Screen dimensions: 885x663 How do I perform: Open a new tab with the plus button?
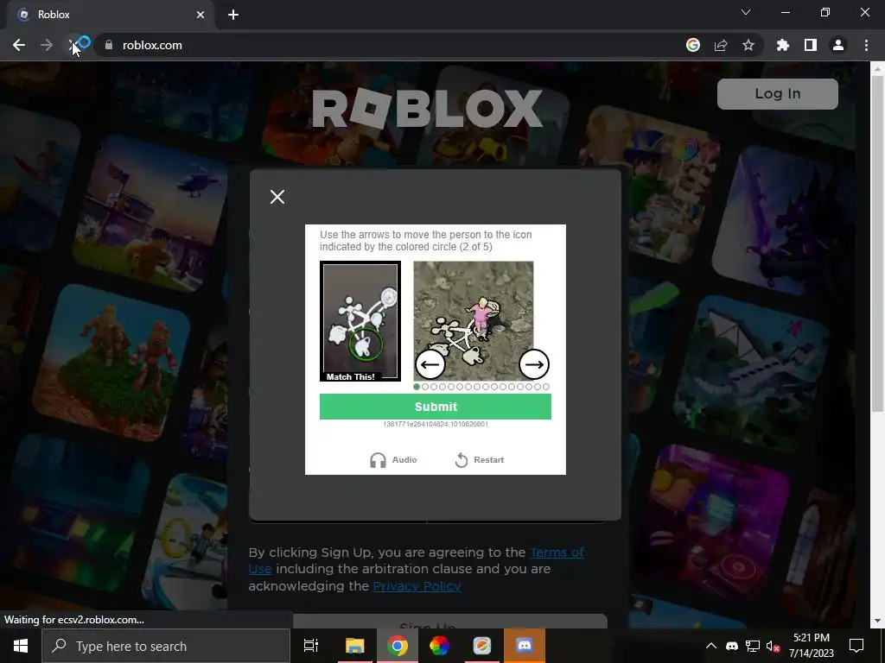tap(233, 15)
